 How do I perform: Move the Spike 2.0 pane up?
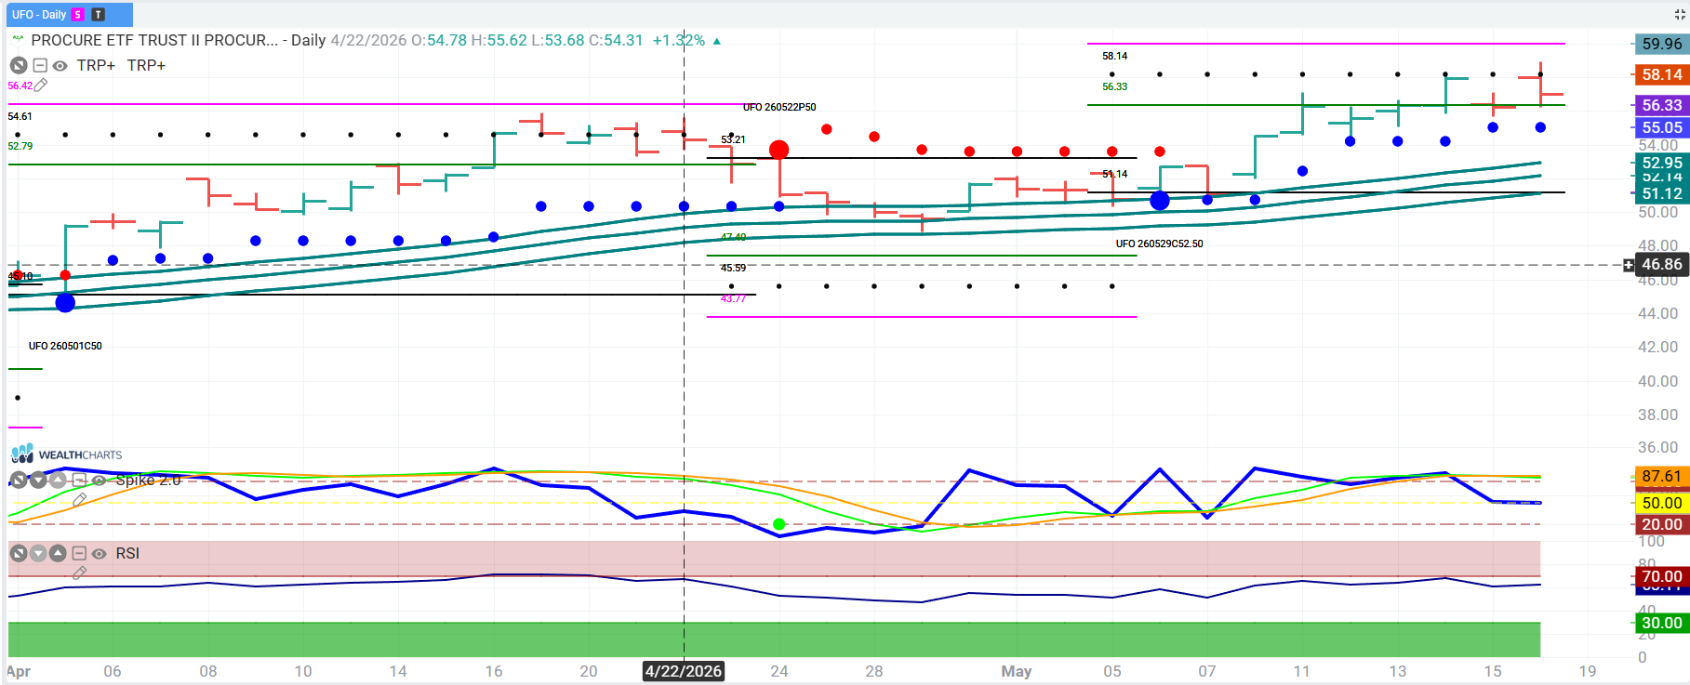point(58,480)
